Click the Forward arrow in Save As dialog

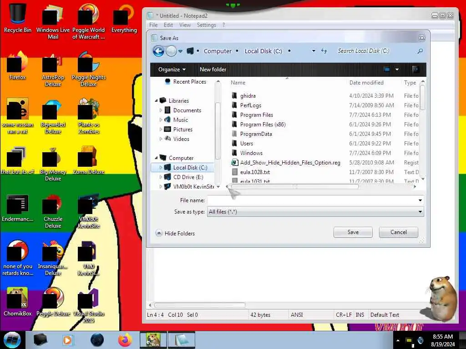171,51
